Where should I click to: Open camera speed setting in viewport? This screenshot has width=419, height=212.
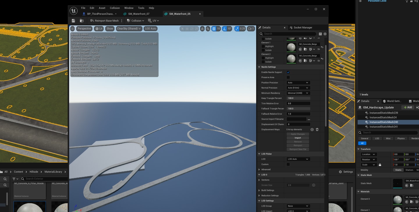click(x=251, y=28)
